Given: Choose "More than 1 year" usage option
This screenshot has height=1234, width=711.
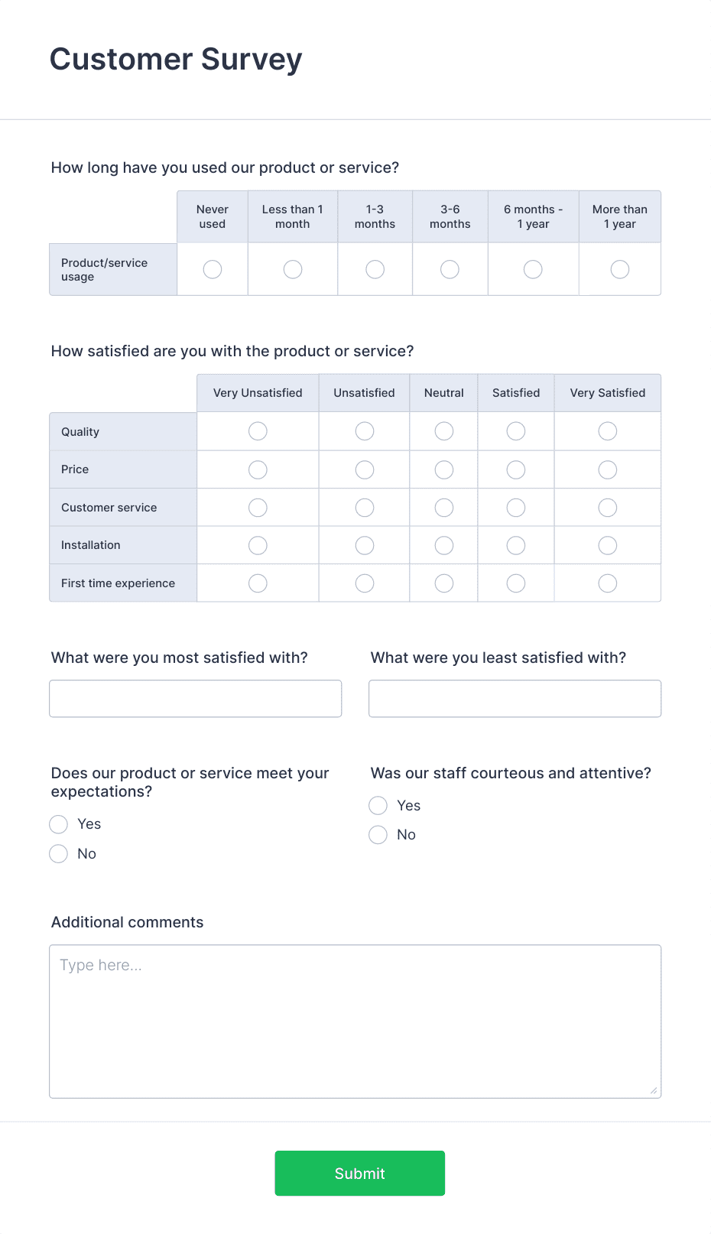Looking at the screenshot, I should pyautogui.click(x=619, y=269).
